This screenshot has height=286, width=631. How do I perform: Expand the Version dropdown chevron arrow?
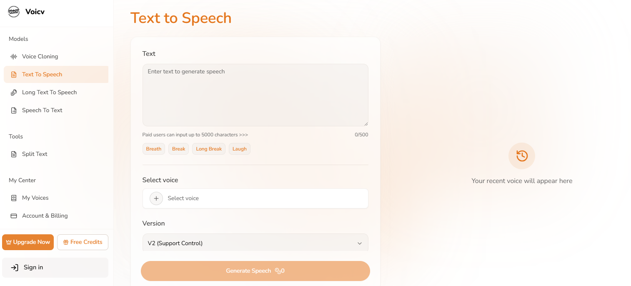click(x=360, y=243)
